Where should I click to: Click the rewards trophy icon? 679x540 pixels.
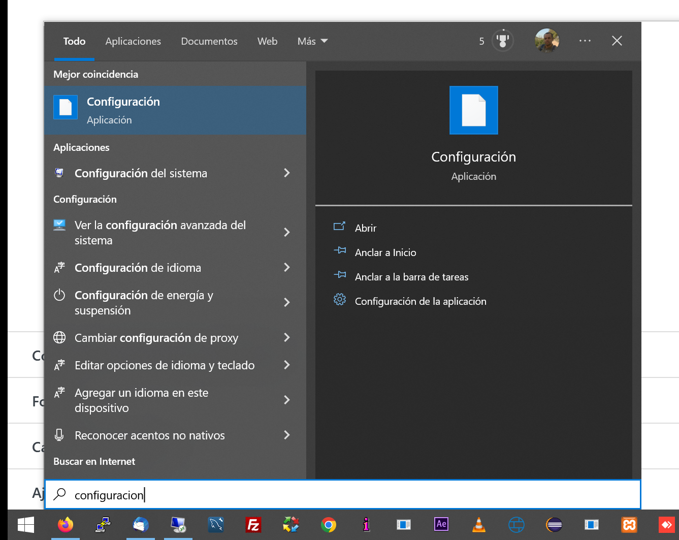(x=503, y=41)
